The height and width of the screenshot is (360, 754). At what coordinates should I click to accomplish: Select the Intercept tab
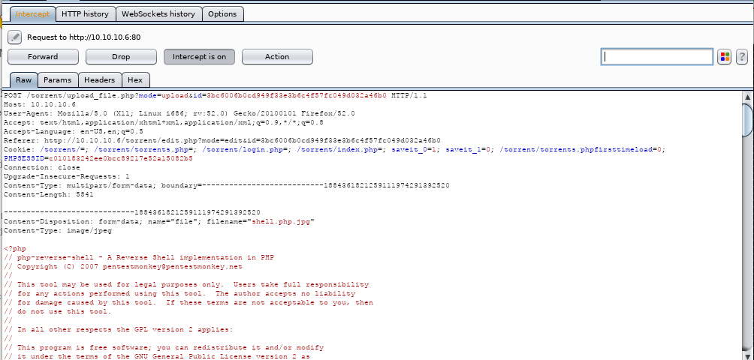pos(32,13)
